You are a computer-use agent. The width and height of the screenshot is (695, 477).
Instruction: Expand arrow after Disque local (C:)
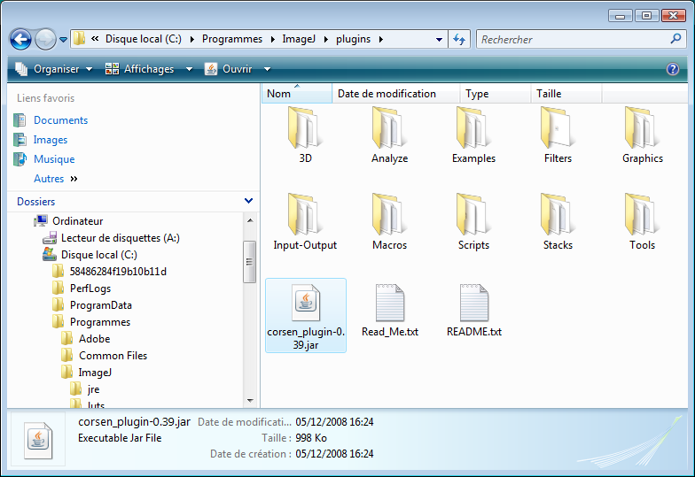(x=191, y=39)
